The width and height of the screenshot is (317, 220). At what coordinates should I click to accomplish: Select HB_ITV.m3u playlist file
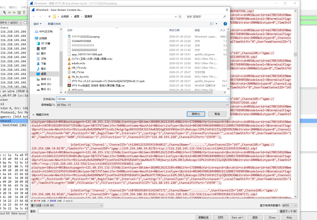[x=77, y=68]
